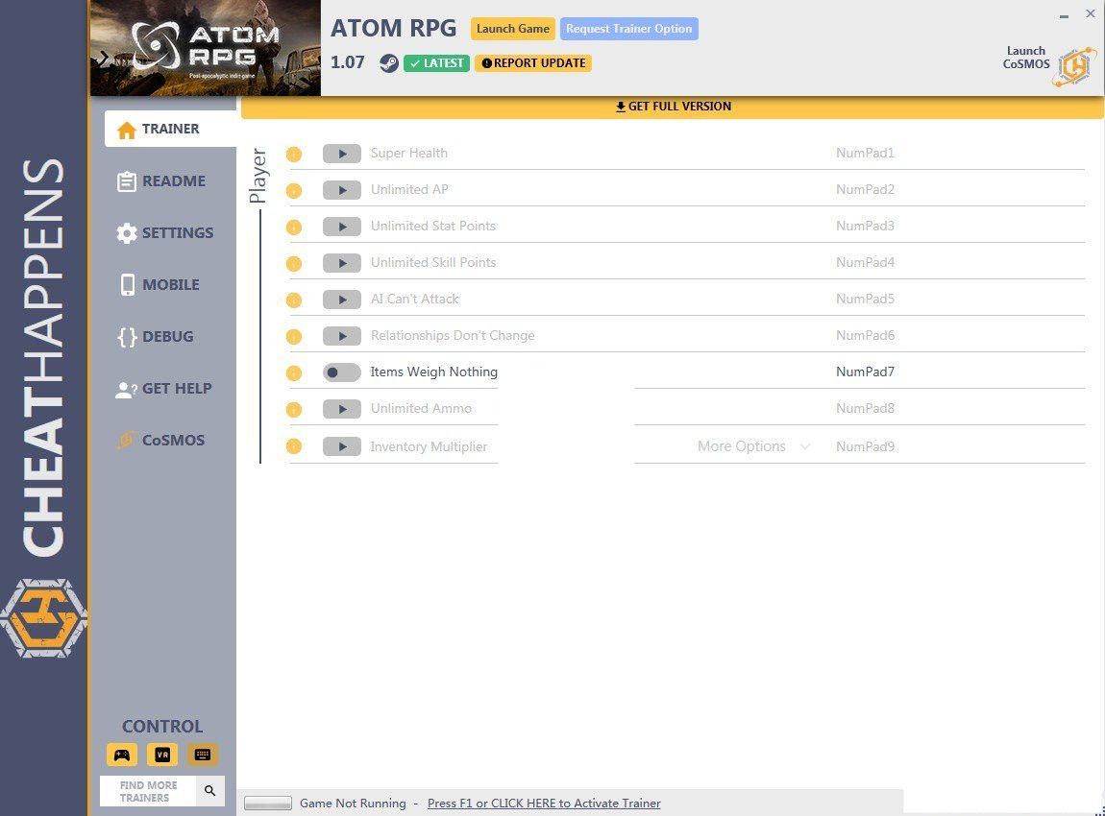Viewport: 1105px width, 816px height.
Task: Click the info icon beside Unlimited Stat Points
Action: tap(294, 228)
